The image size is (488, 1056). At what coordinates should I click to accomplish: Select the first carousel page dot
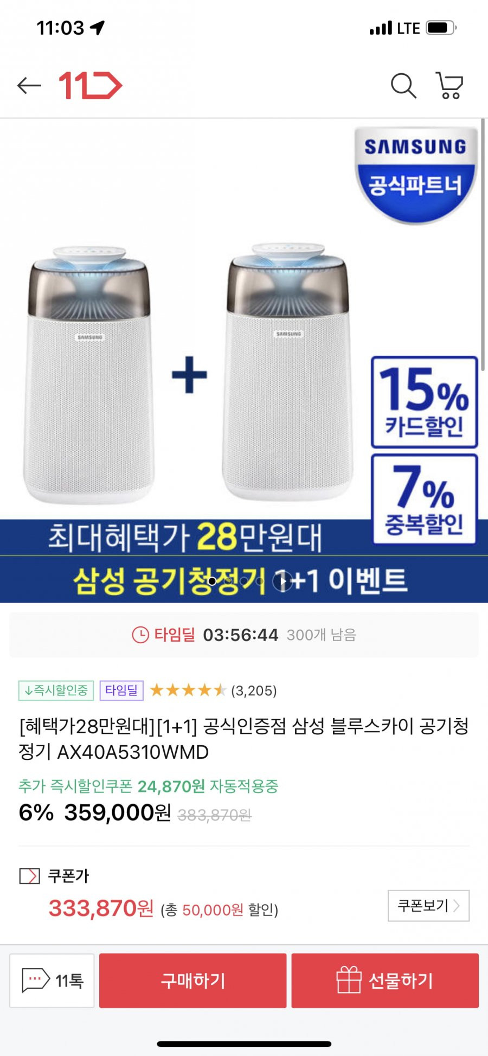(x=212, y=581)
